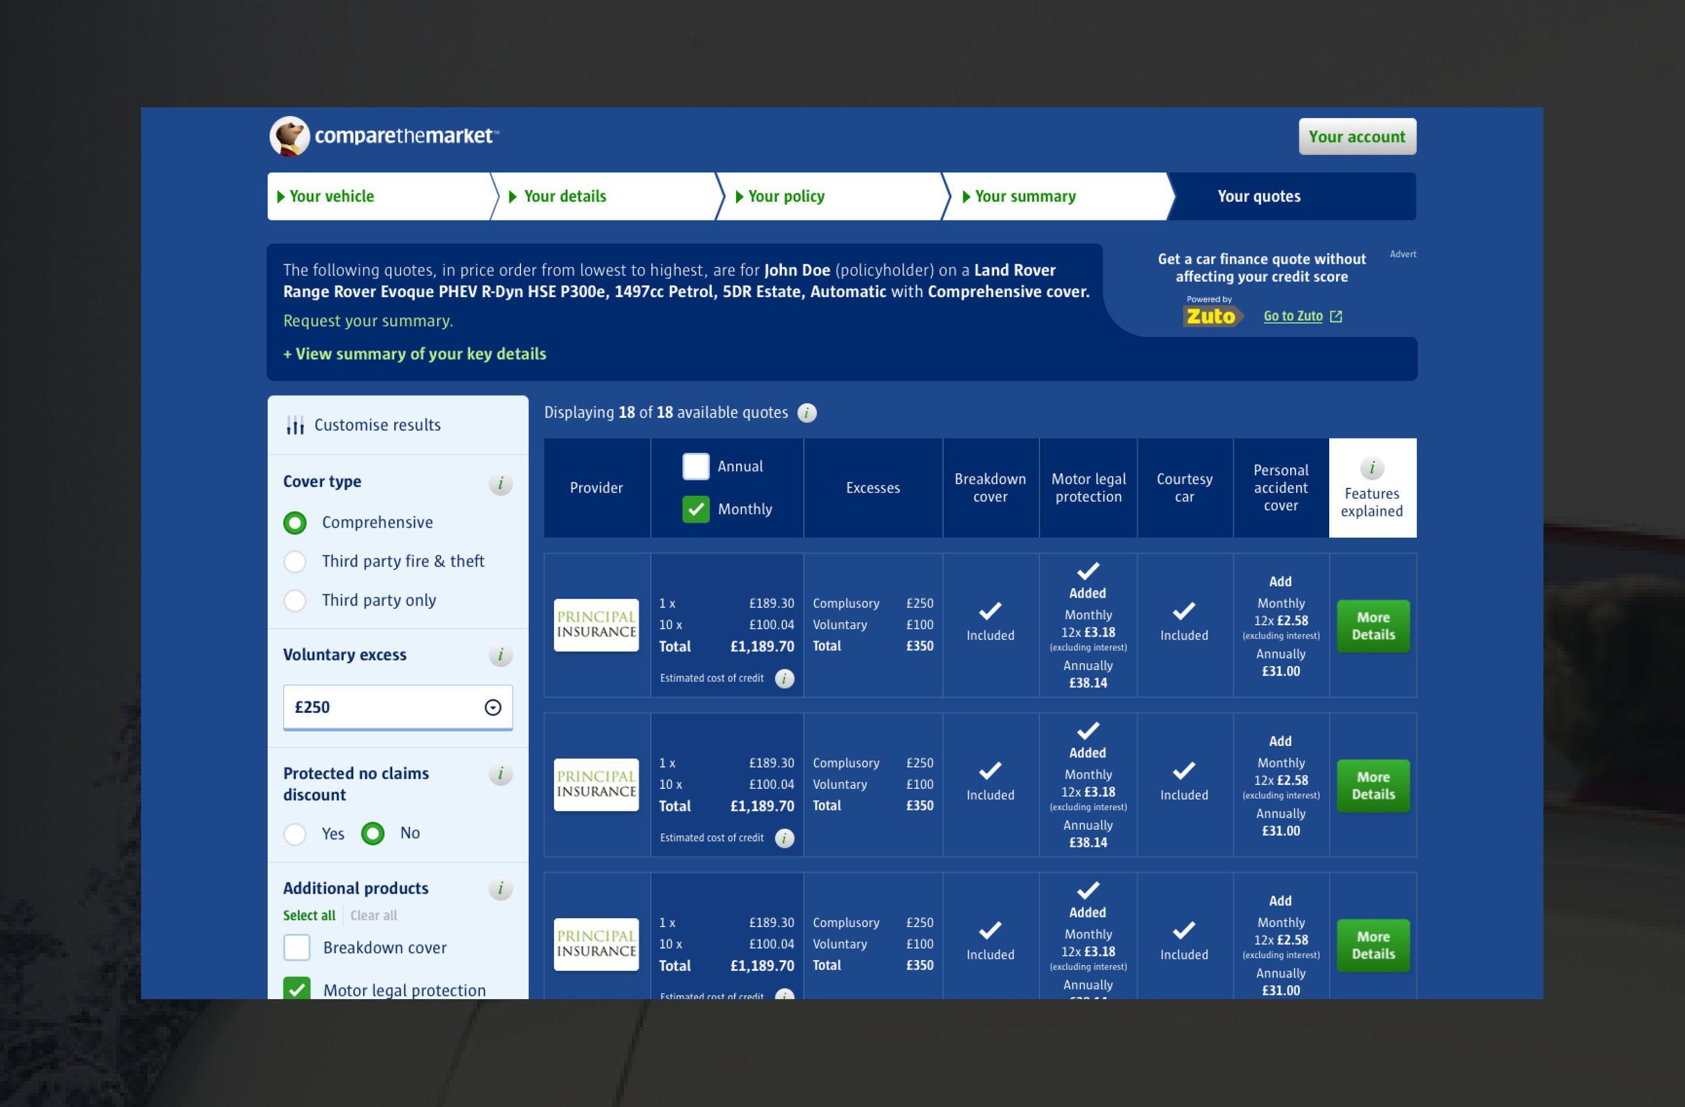Click Protected no claims discount info icon
Screen dimensions: 1685x1107
500,773
